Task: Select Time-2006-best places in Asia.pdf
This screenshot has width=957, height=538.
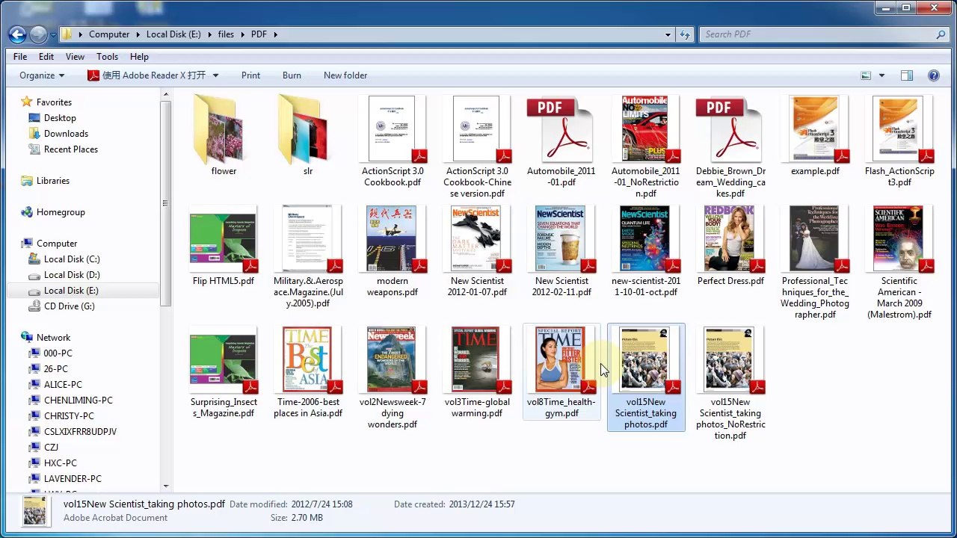Action: pos(308,373)
